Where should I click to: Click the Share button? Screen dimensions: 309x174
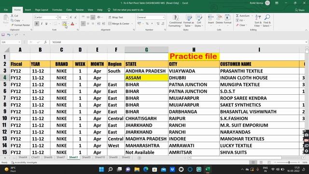[x=300, y=10]
